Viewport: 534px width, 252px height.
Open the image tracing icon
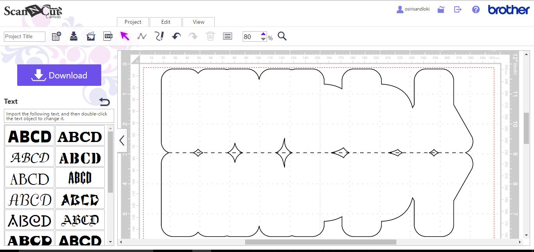[x=91, y=35]
